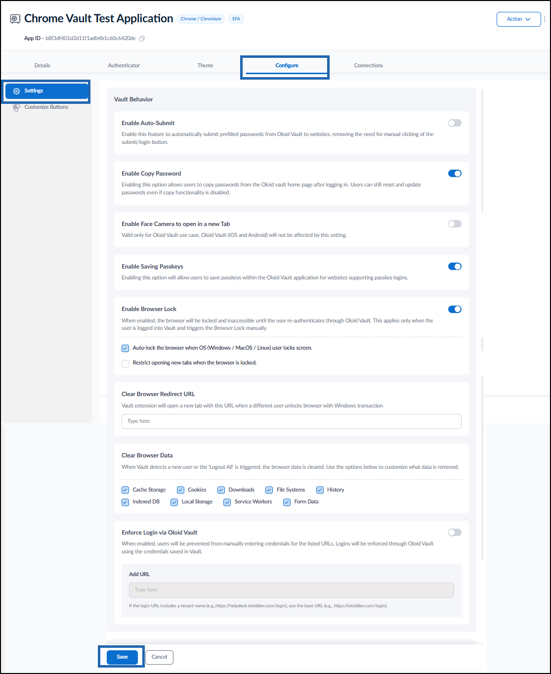
Task: Uncheck the Indexed DB checkbox
Action: 125,502
